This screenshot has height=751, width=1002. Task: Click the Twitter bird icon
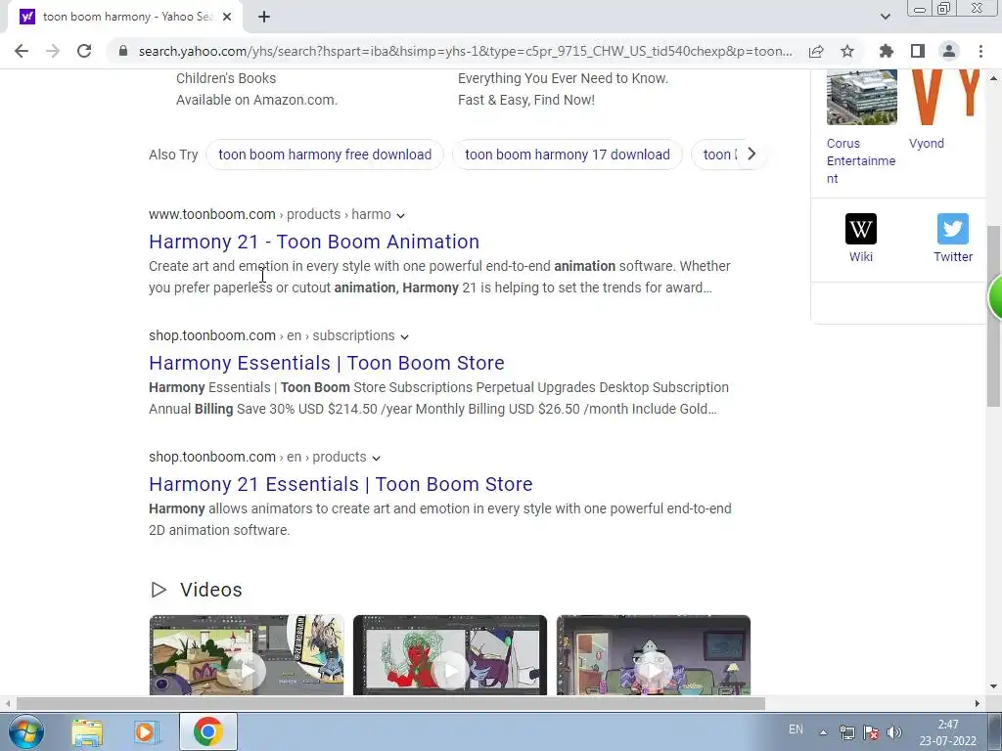(953, 229)
